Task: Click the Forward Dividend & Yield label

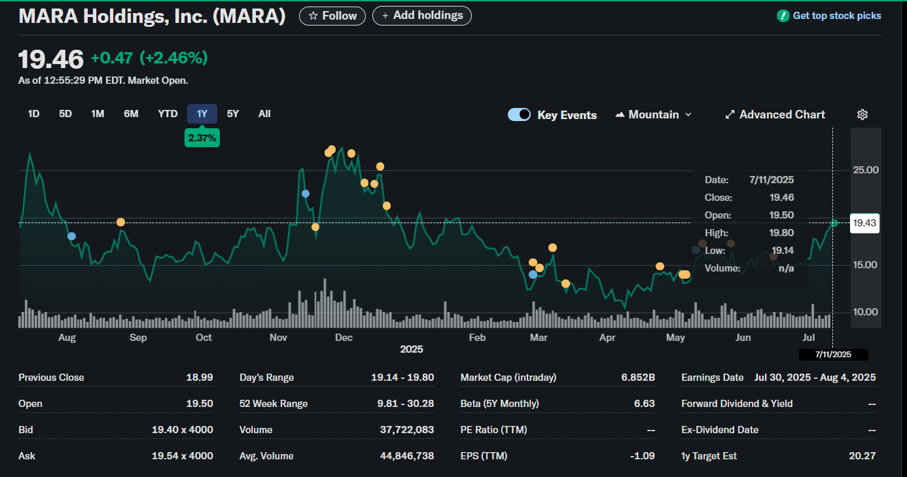Action: (x=737, y=404)
